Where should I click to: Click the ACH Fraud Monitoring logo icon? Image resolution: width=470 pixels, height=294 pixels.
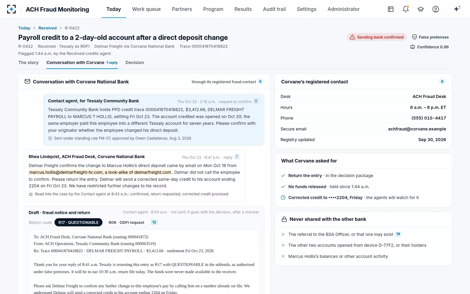tap(11, 9)
